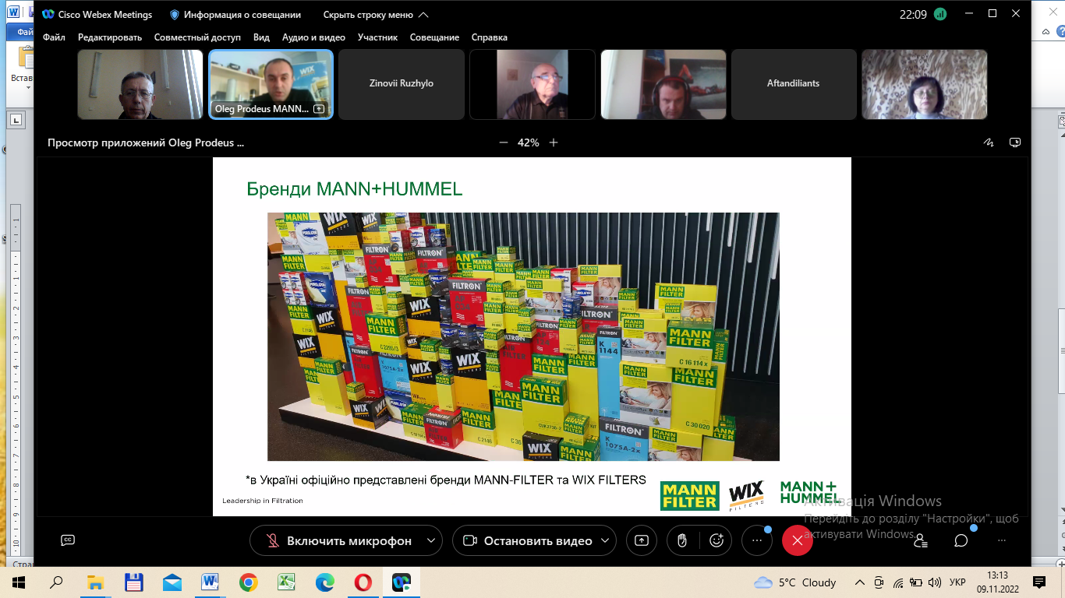The height and width of the screenshot is (598, 1065).
Task: Zoom in on the shared content with plus
Action: (x=554, y=142)
